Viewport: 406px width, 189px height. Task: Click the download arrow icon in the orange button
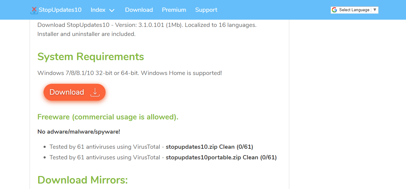(95, 92)
